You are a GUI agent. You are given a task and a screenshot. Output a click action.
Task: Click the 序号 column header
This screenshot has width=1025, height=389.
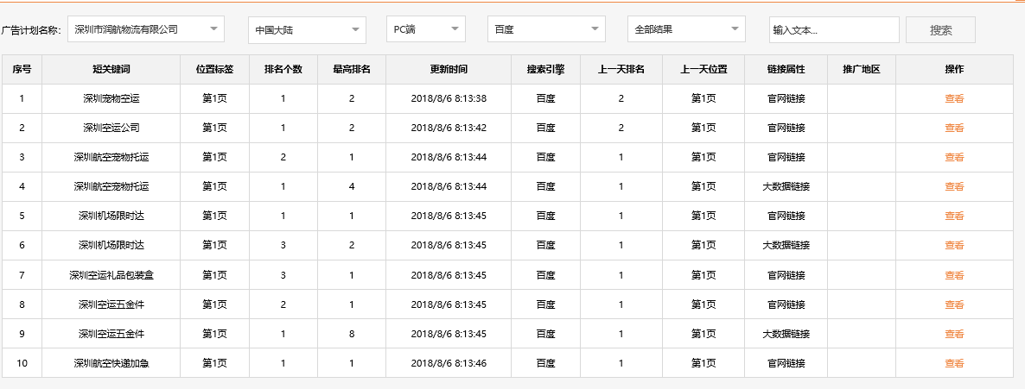coord(22,69)
